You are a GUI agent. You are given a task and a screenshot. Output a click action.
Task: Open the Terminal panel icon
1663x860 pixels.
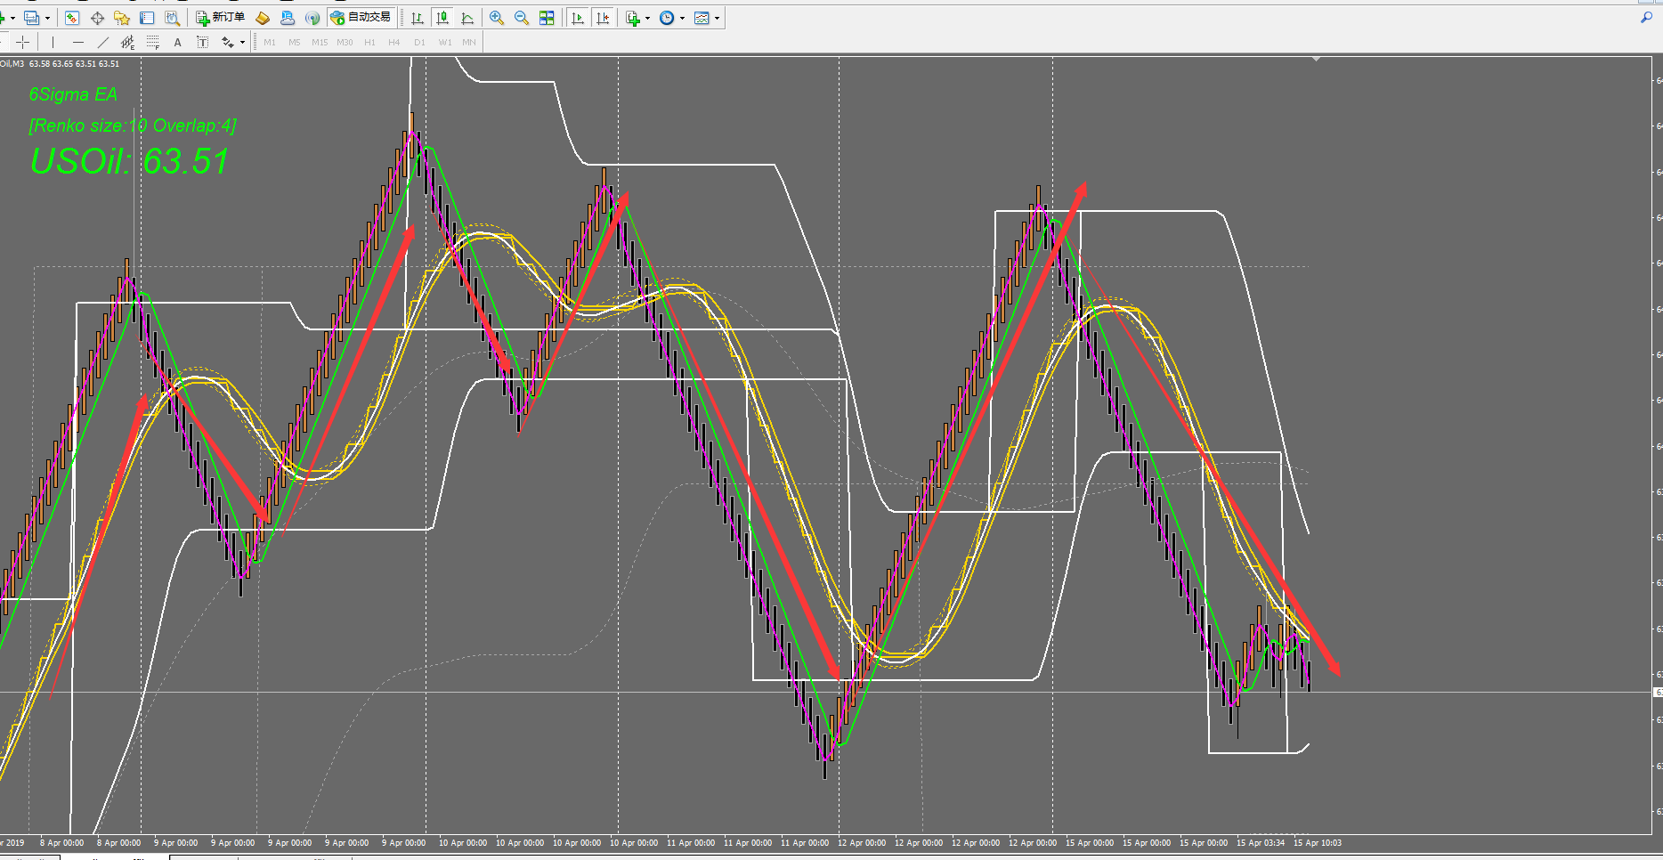tap(147, 18)
